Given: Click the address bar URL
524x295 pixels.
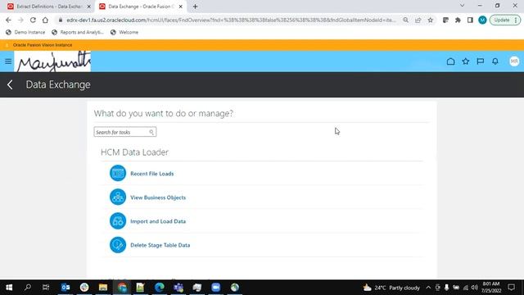Looking at the screenshot, I should [231, 20].
